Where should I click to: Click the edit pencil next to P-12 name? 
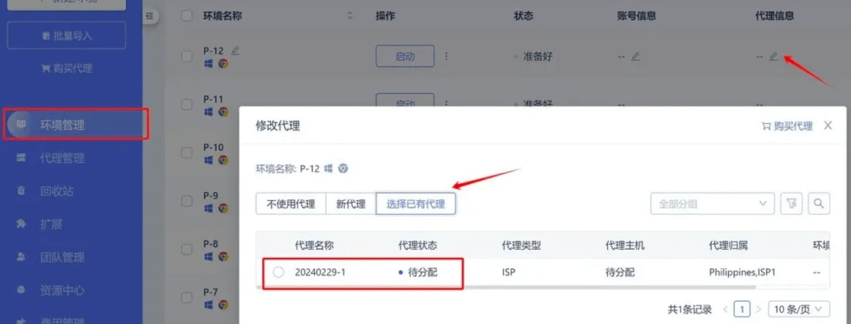coord(235,50)
